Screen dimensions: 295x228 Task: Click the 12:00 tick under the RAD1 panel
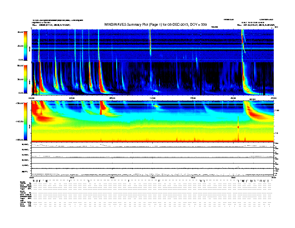[152, 98]
